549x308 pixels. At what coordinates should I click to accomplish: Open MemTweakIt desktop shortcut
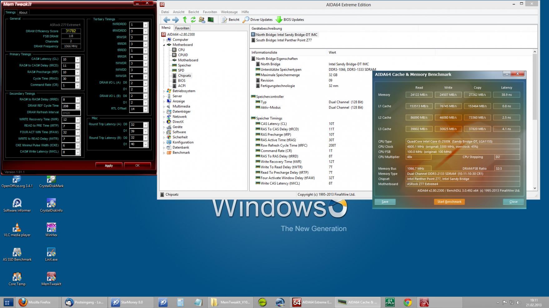coord(51,279)
